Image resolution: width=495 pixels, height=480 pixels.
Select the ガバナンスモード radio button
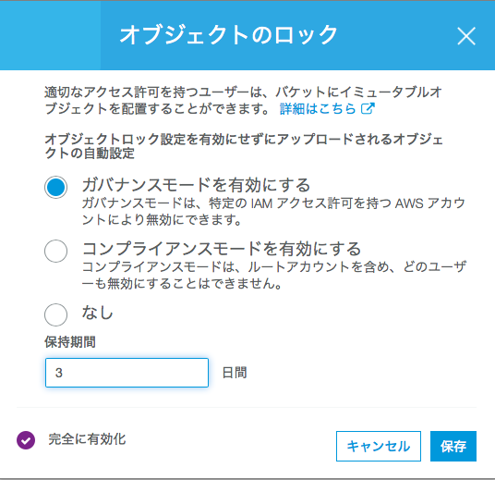[x=56, y=187]
